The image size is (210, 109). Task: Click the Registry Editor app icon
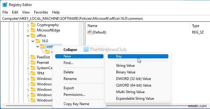tap(5, 5)
